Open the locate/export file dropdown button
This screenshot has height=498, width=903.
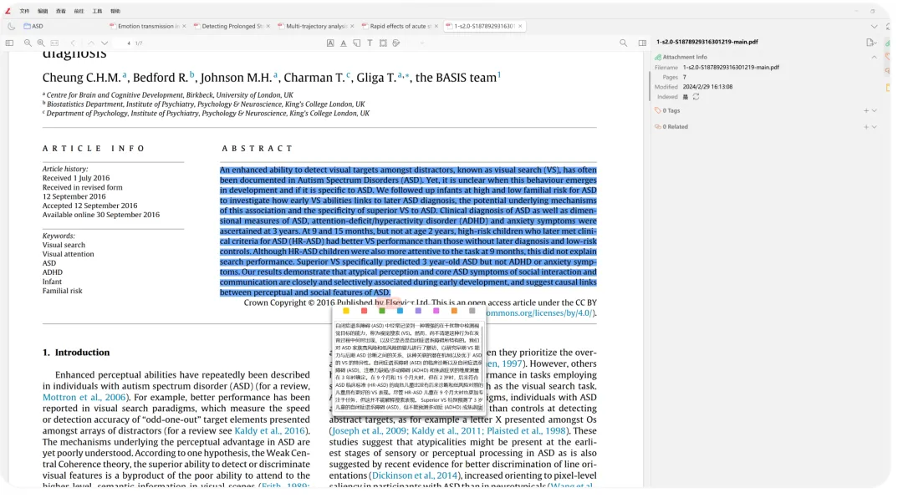[x=871, y=42]
